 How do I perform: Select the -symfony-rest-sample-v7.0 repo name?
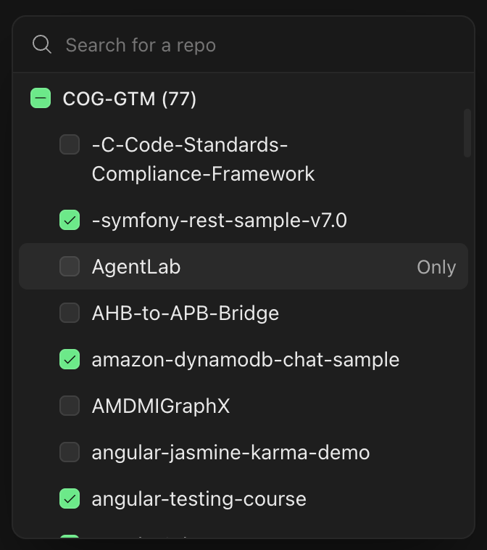point(220,221)
